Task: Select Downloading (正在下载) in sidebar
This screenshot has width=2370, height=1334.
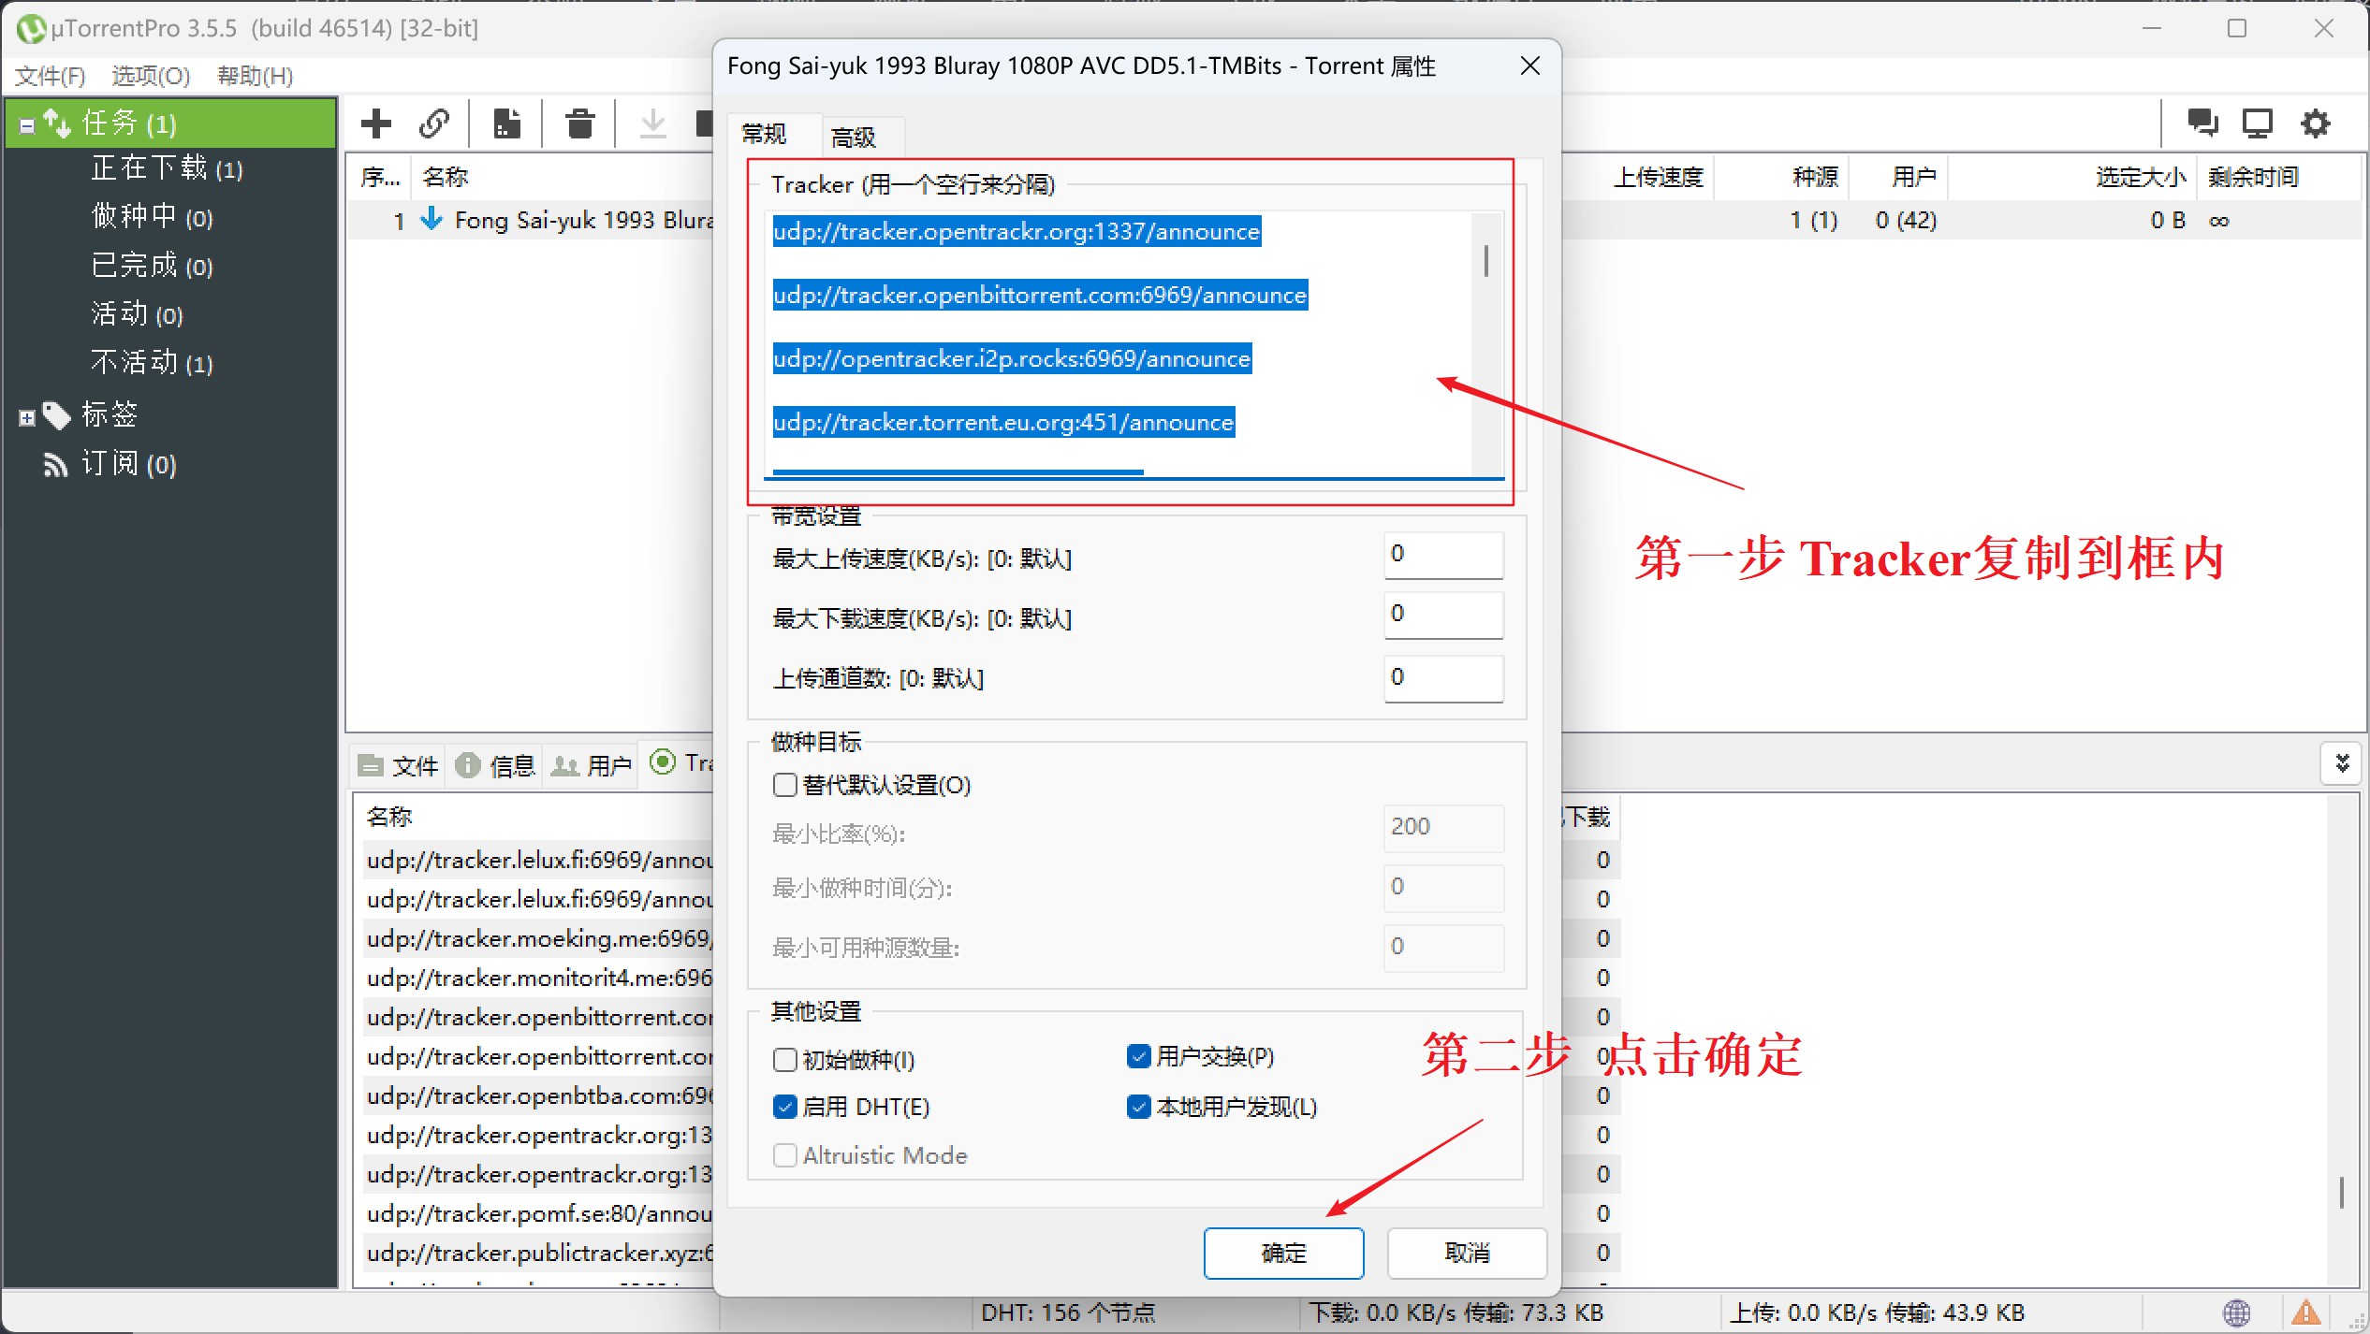Action: (167, 168)
